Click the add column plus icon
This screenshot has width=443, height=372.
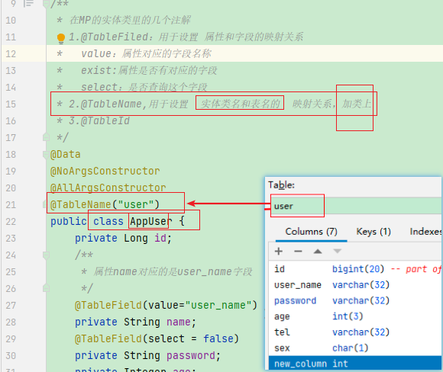coord(279,251)
